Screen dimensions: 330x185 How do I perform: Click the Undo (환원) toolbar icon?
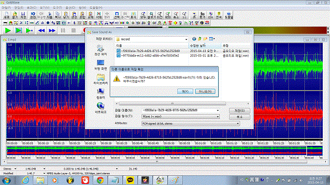tap(33, 15)
